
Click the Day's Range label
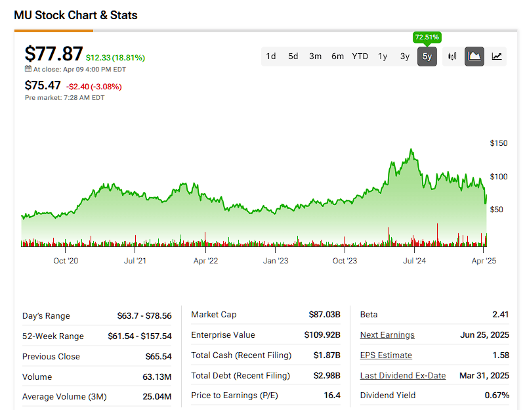pyautogui.click(x=46, y=316)
